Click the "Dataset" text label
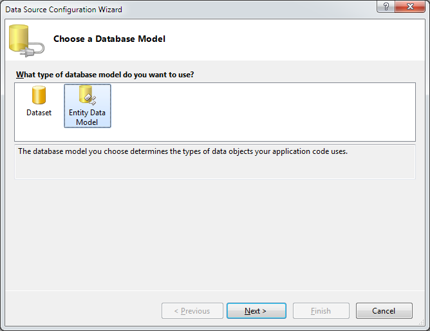The height and width of the screenshot is (331, 430). [x=39, y=113]
